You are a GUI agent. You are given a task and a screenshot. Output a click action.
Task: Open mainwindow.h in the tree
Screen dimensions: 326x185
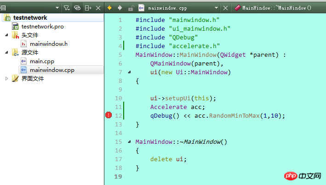click(49, 44)
